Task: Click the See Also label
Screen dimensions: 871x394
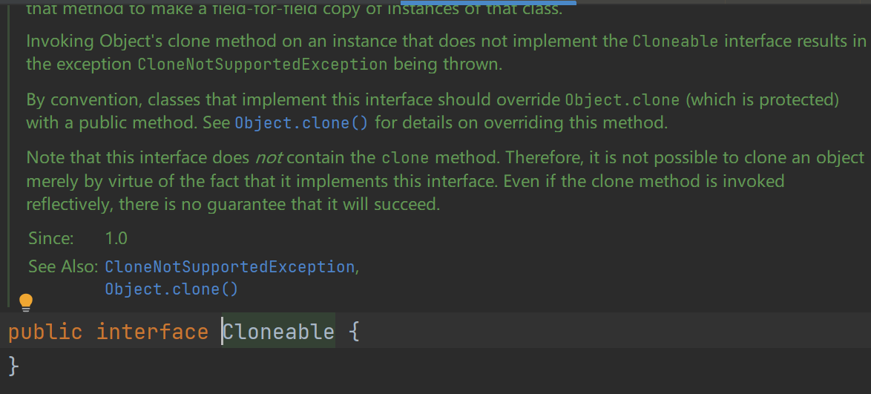Action: tap(63, 266)
